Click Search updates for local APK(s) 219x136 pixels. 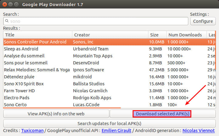109,124
